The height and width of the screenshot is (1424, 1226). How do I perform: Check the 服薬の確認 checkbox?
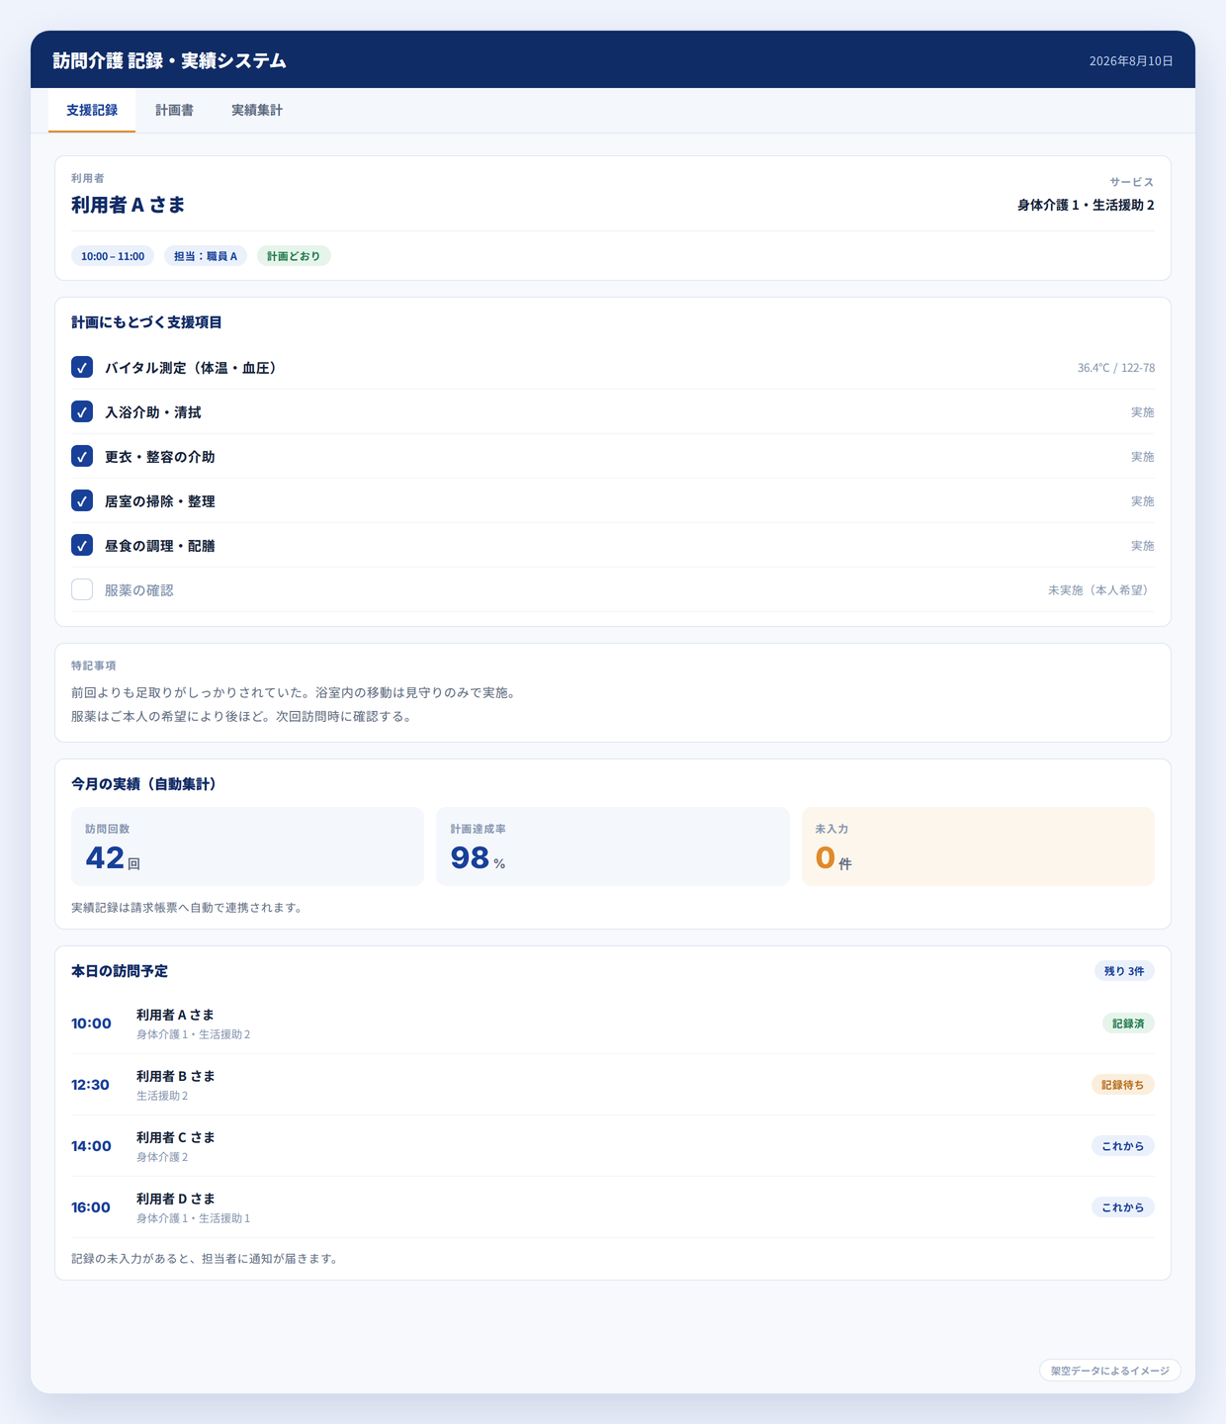pyautogui.click(x=82, y=589)
